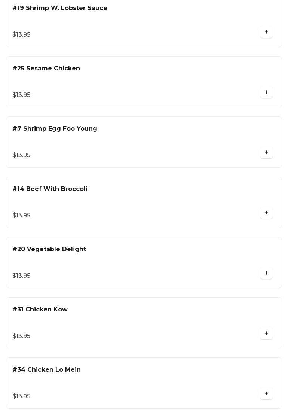Click the Vegetable Delight price label
This screenshot has width=288, height=417.
coord(21,276)
